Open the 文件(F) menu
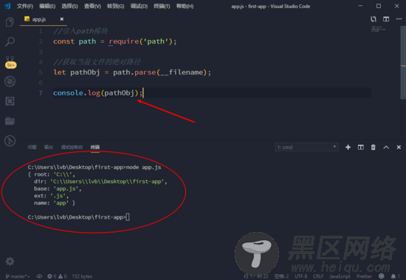Viewport: 406px width, 280px height. pyautogui.click(x=25, y=6)
